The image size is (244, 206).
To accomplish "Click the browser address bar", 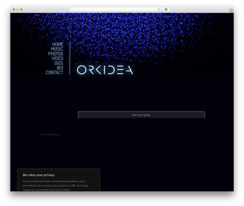I will (116, 9).
